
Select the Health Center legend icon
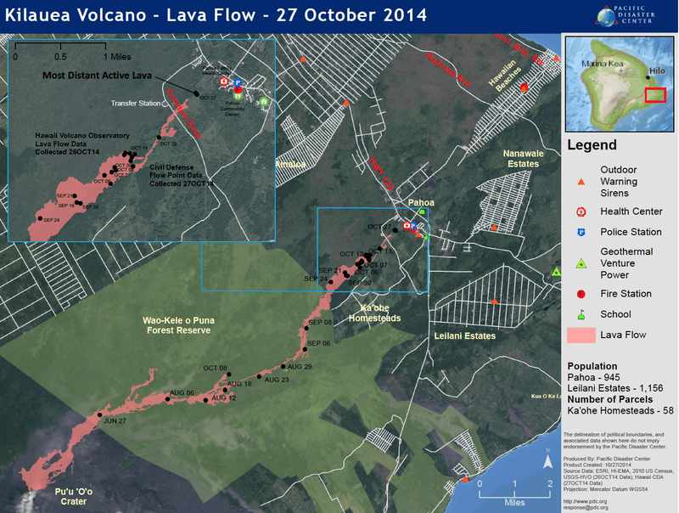(581, 211)
